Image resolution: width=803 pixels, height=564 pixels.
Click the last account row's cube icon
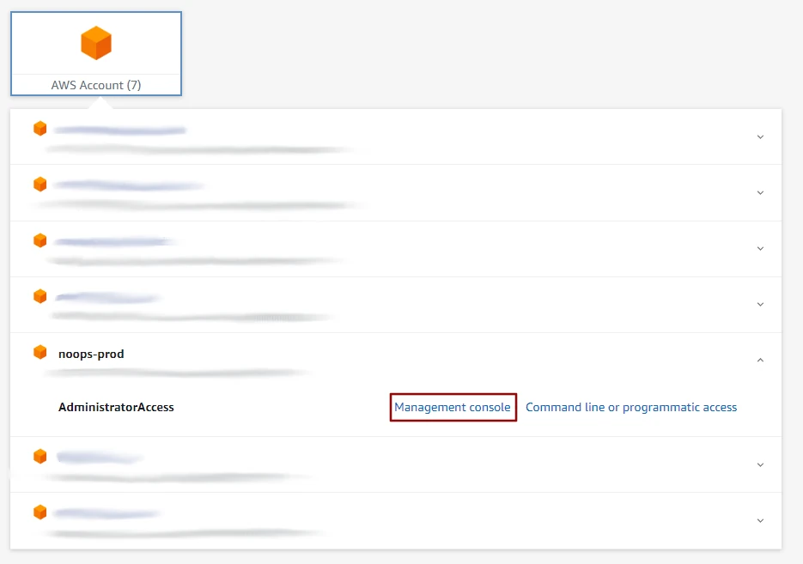tap(40, 512)
